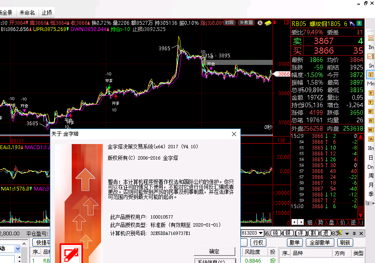Click red up arrow of tick list scrollbar
This screenshot has width=375, height=263.
(361, 137)
